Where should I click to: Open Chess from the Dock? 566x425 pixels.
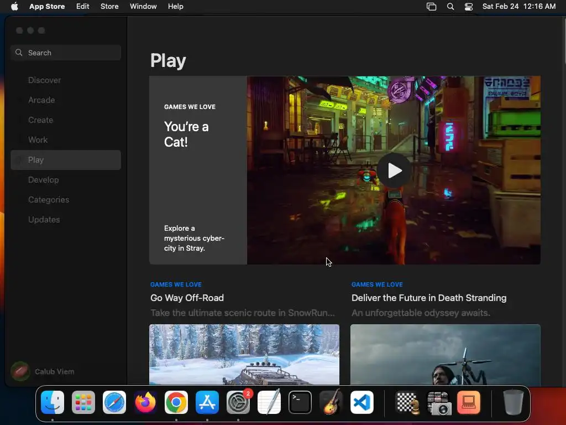[408, 402]
